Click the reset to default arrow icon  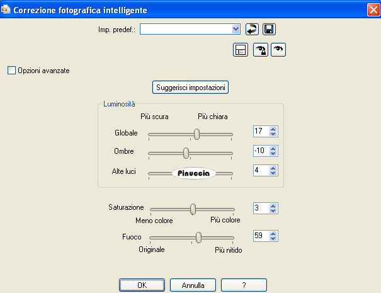tap(252, 29)
